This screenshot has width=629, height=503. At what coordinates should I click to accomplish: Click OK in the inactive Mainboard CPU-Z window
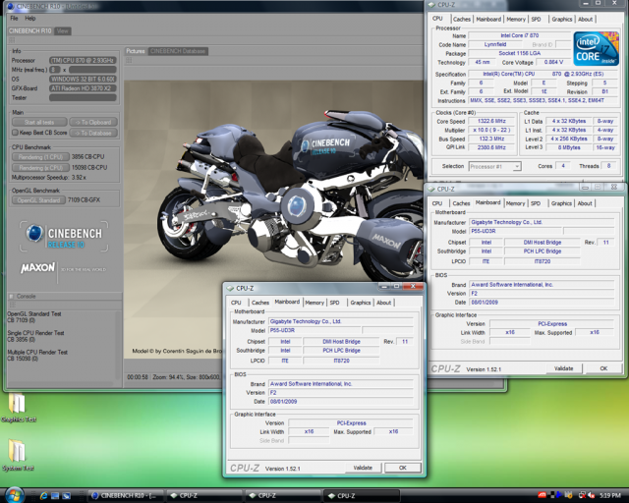(603, 368)
